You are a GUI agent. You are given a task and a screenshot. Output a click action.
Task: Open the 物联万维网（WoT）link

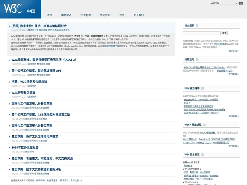193,179
